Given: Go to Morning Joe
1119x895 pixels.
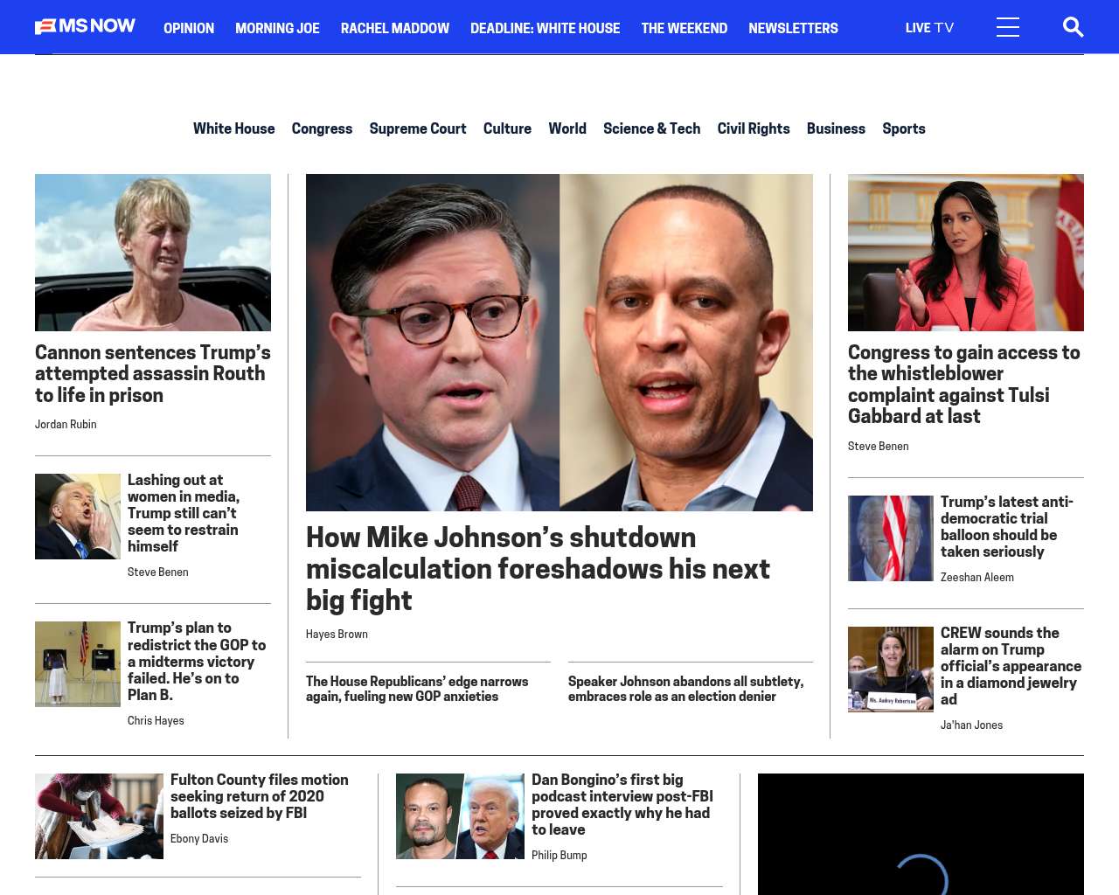Looking at the screenshot, I should (277, 28).
